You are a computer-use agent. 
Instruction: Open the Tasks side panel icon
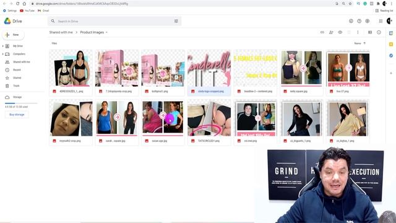pyautogui.click(x=391, y=55)
